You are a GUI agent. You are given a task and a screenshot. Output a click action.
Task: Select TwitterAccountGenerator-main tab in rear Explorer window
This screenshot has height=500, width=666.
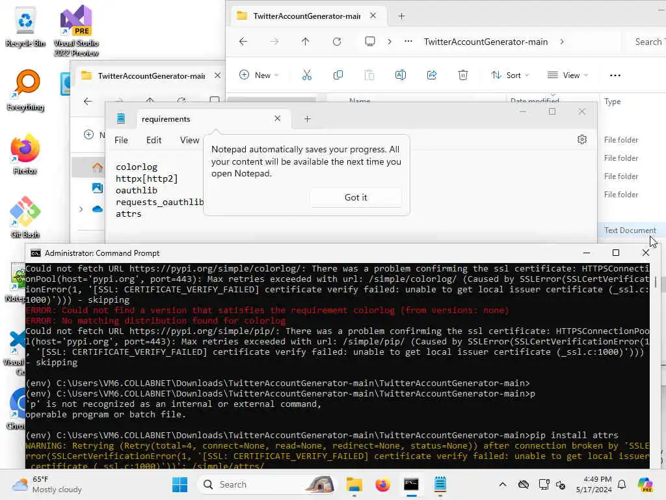point(151,76)
